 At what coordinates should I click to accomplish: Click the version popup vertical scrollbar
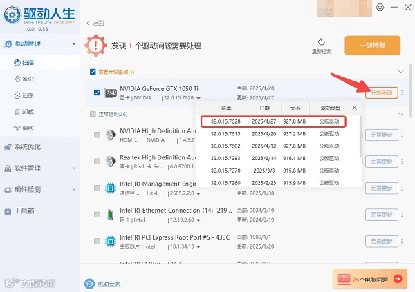pyautogui.click(x=360, y=136)
